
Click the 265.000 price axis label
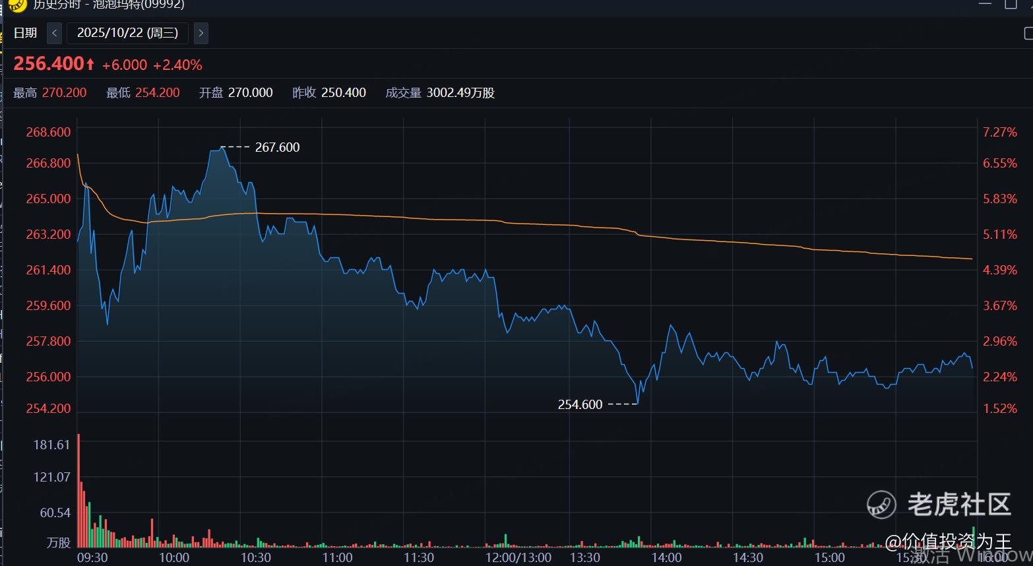coord(48,199)
